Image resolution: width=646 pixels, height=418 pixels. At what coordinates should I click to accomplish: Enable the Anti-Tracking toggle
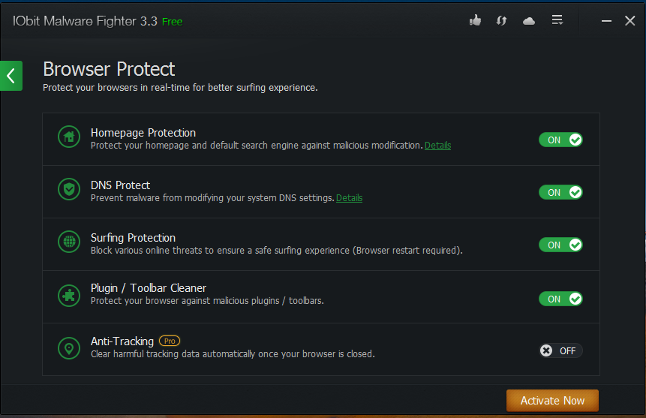click(560, 350)
